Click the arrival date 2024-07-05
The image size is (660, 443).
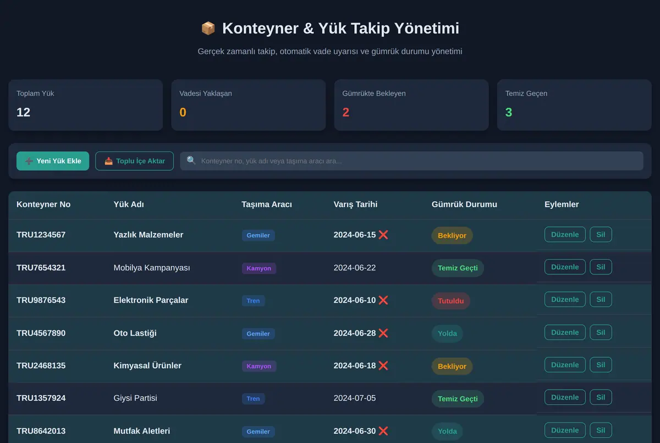pyautogui.click(x=355, y=398)
